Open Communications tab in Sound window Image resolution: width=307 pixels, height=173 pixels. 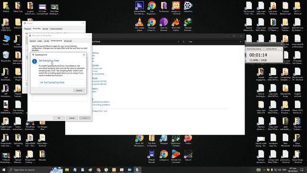coord(56,29)
